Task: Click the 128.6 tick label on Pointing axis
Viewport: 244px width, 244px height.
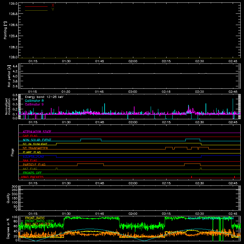Action: [13, 25]
